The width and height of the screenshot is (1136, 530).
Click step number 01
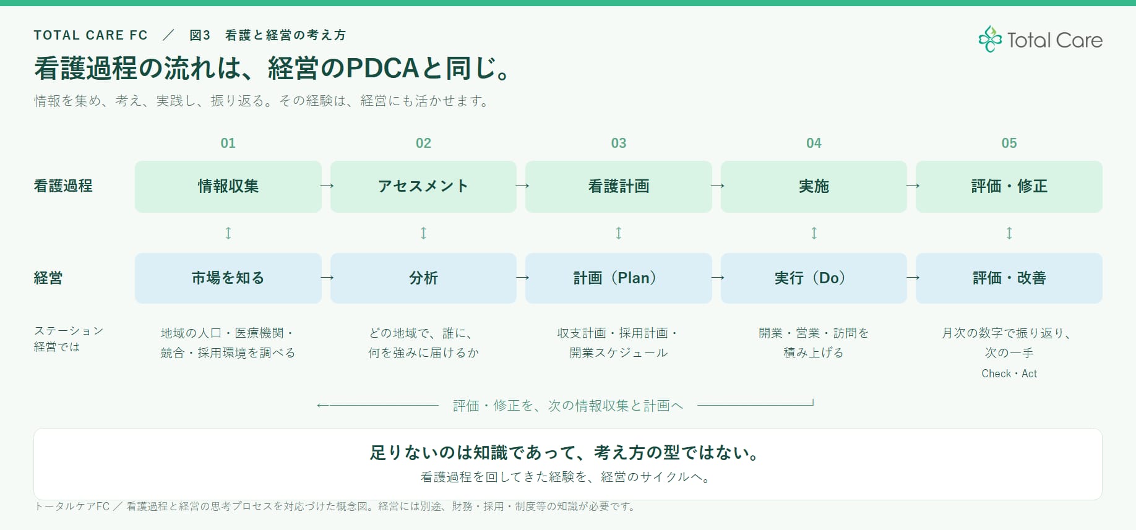pyautogui.click(x=228, y=143)
